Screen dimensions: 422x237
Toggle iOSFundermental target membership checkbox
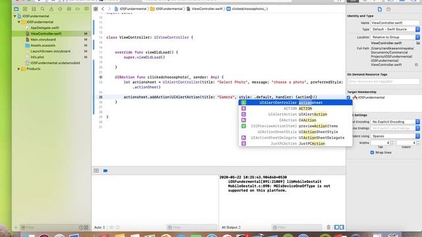point(349,97)
